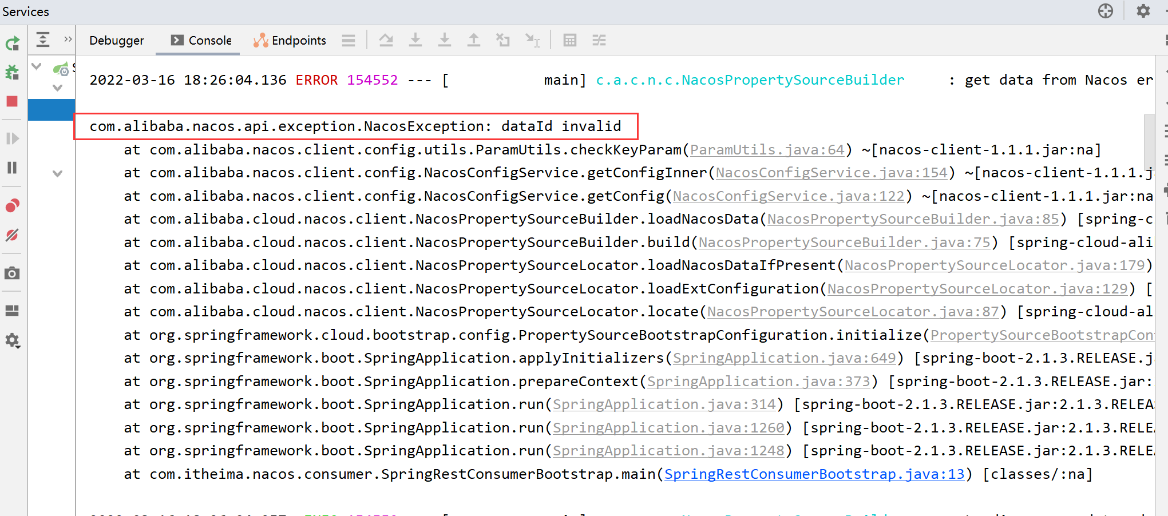Screen dimensions: 1168x516
Task: Collapse the top tree node chevron
Action: coord(37,66)
